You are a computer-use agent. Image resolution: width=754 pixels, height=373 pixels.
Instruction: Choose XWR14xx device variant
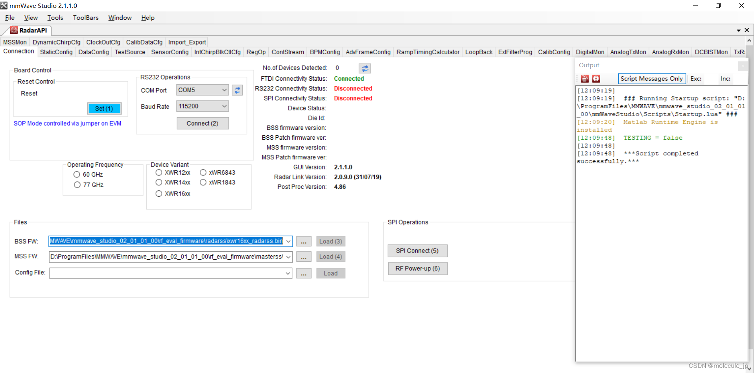159,183
